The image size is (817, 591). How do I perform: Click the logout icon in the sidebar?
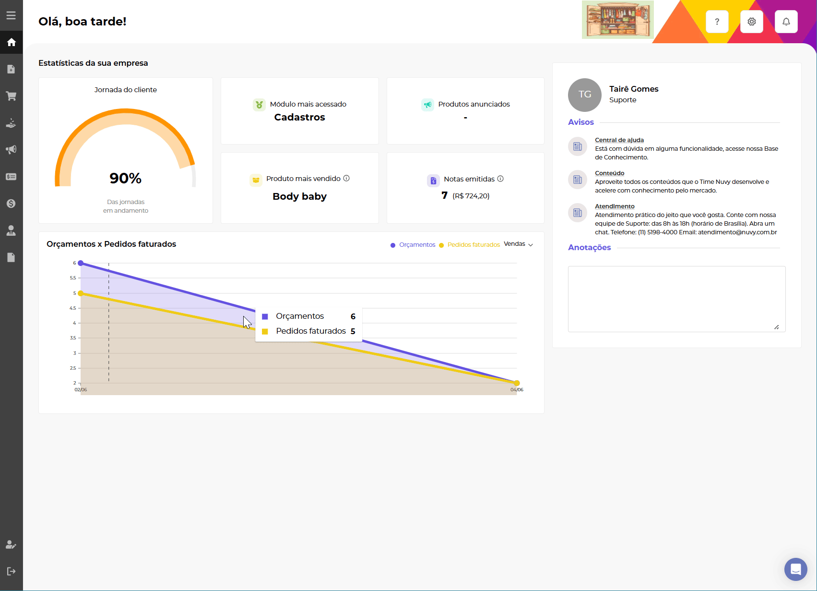click(11, 571)
